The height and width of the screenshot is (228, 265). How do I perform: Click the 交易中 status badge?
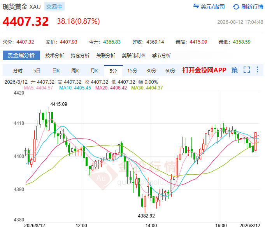(x=54, y=7)
